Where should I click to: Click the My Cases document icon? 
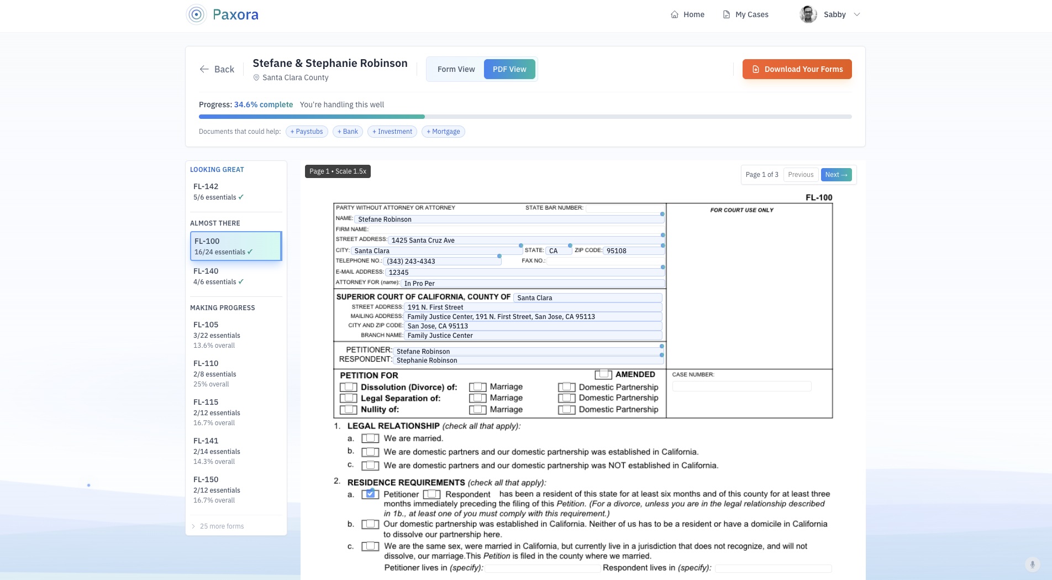pyautogui.click(x=726, y=15)
